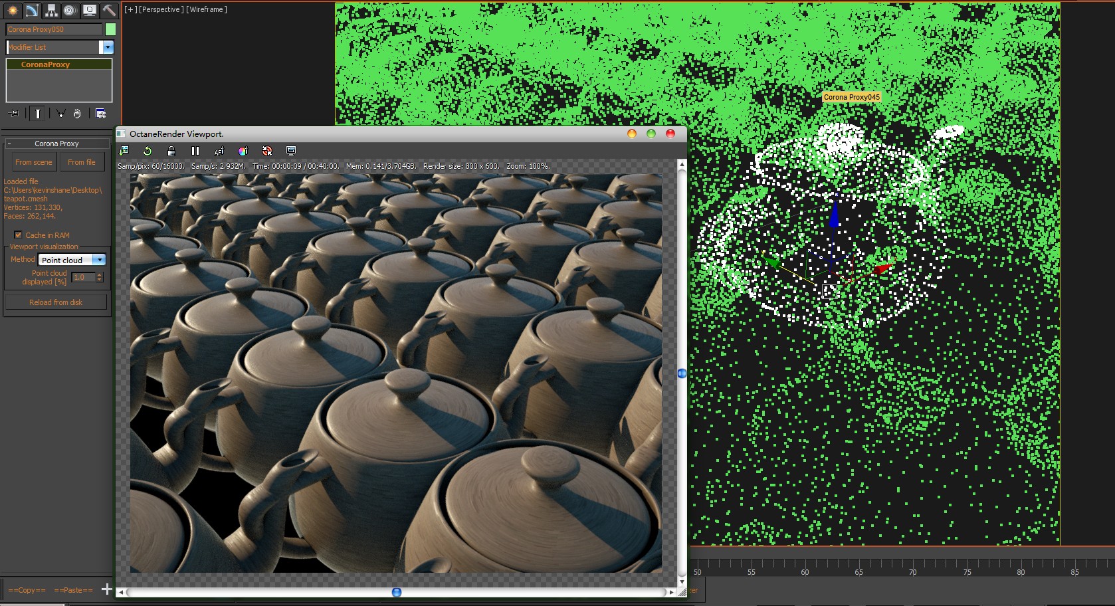Viewport: 1115px width, 606px height.
Task: Click the Mem: 0.141/3.704GB status text
Action: pyautogui.click(x=381, y=166)
